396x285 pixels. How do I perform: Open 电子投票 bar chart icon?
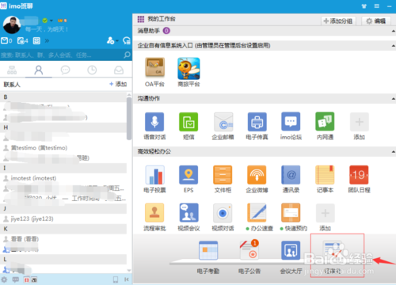pos(154,175)
